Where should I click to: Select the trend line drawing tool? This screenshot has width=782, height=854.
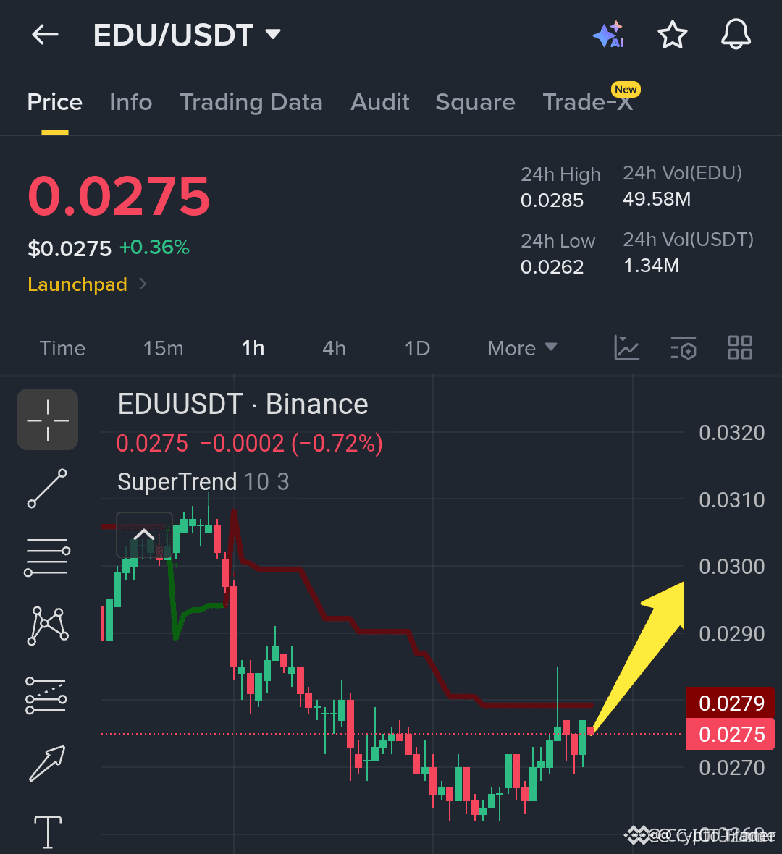pyautogui.click(x=47, y=489)
